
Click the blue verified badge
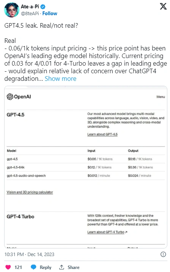43,7
